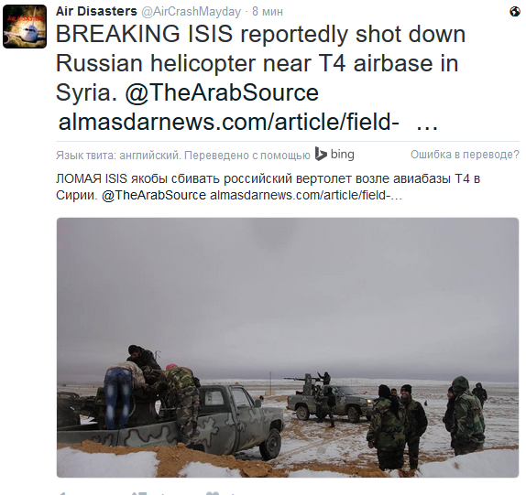Click the Russian translated tweet text
This screenshot has height=495, width=526.
(x=268, y=187)
